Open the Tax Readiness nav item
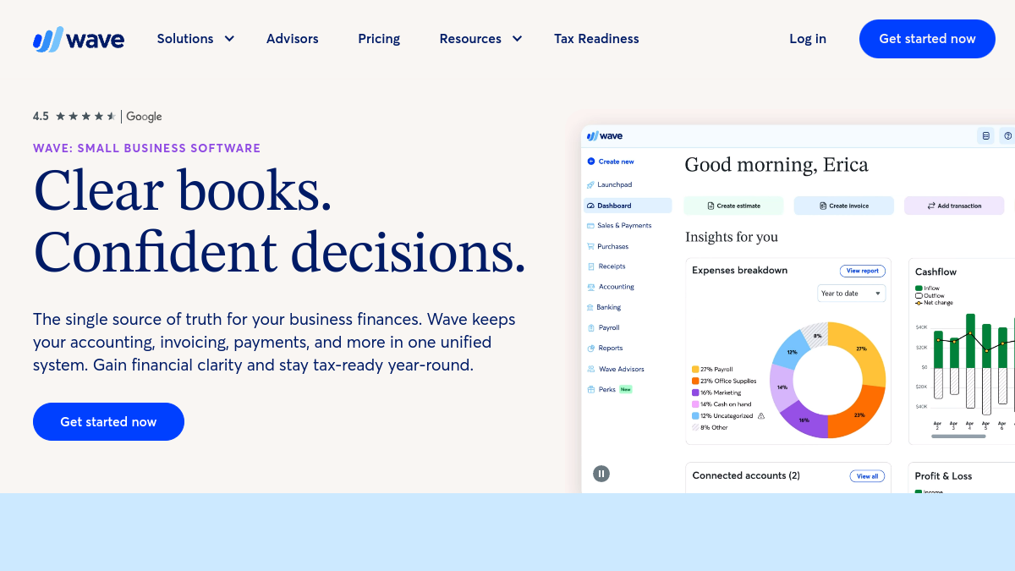Image resolution: width=1015 pixels, height=571 pixels. [x=596, y=39]
